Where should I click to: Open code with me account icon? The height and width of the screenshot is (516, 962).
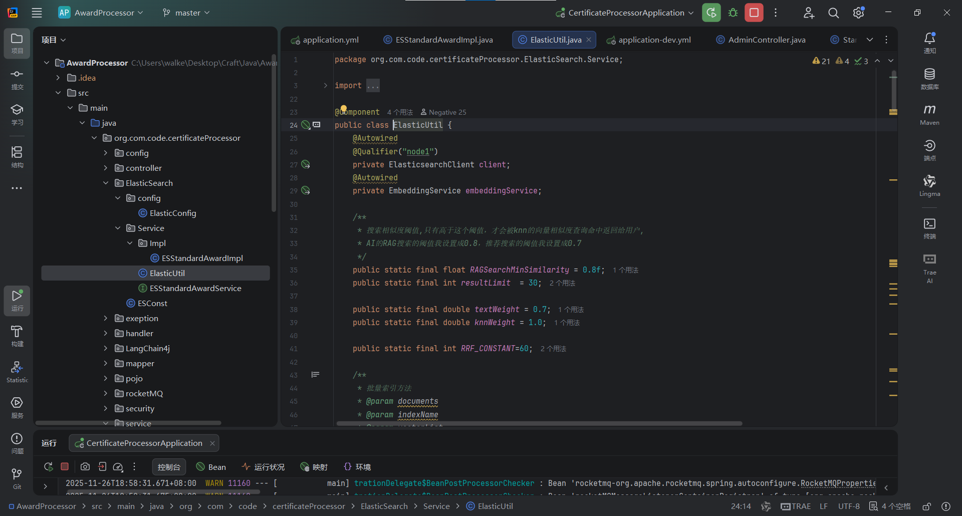tap(809, 13)
